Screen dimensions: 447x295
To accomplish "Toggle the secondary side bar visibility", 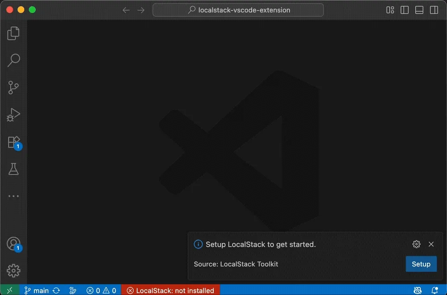I will click(433, 9).
